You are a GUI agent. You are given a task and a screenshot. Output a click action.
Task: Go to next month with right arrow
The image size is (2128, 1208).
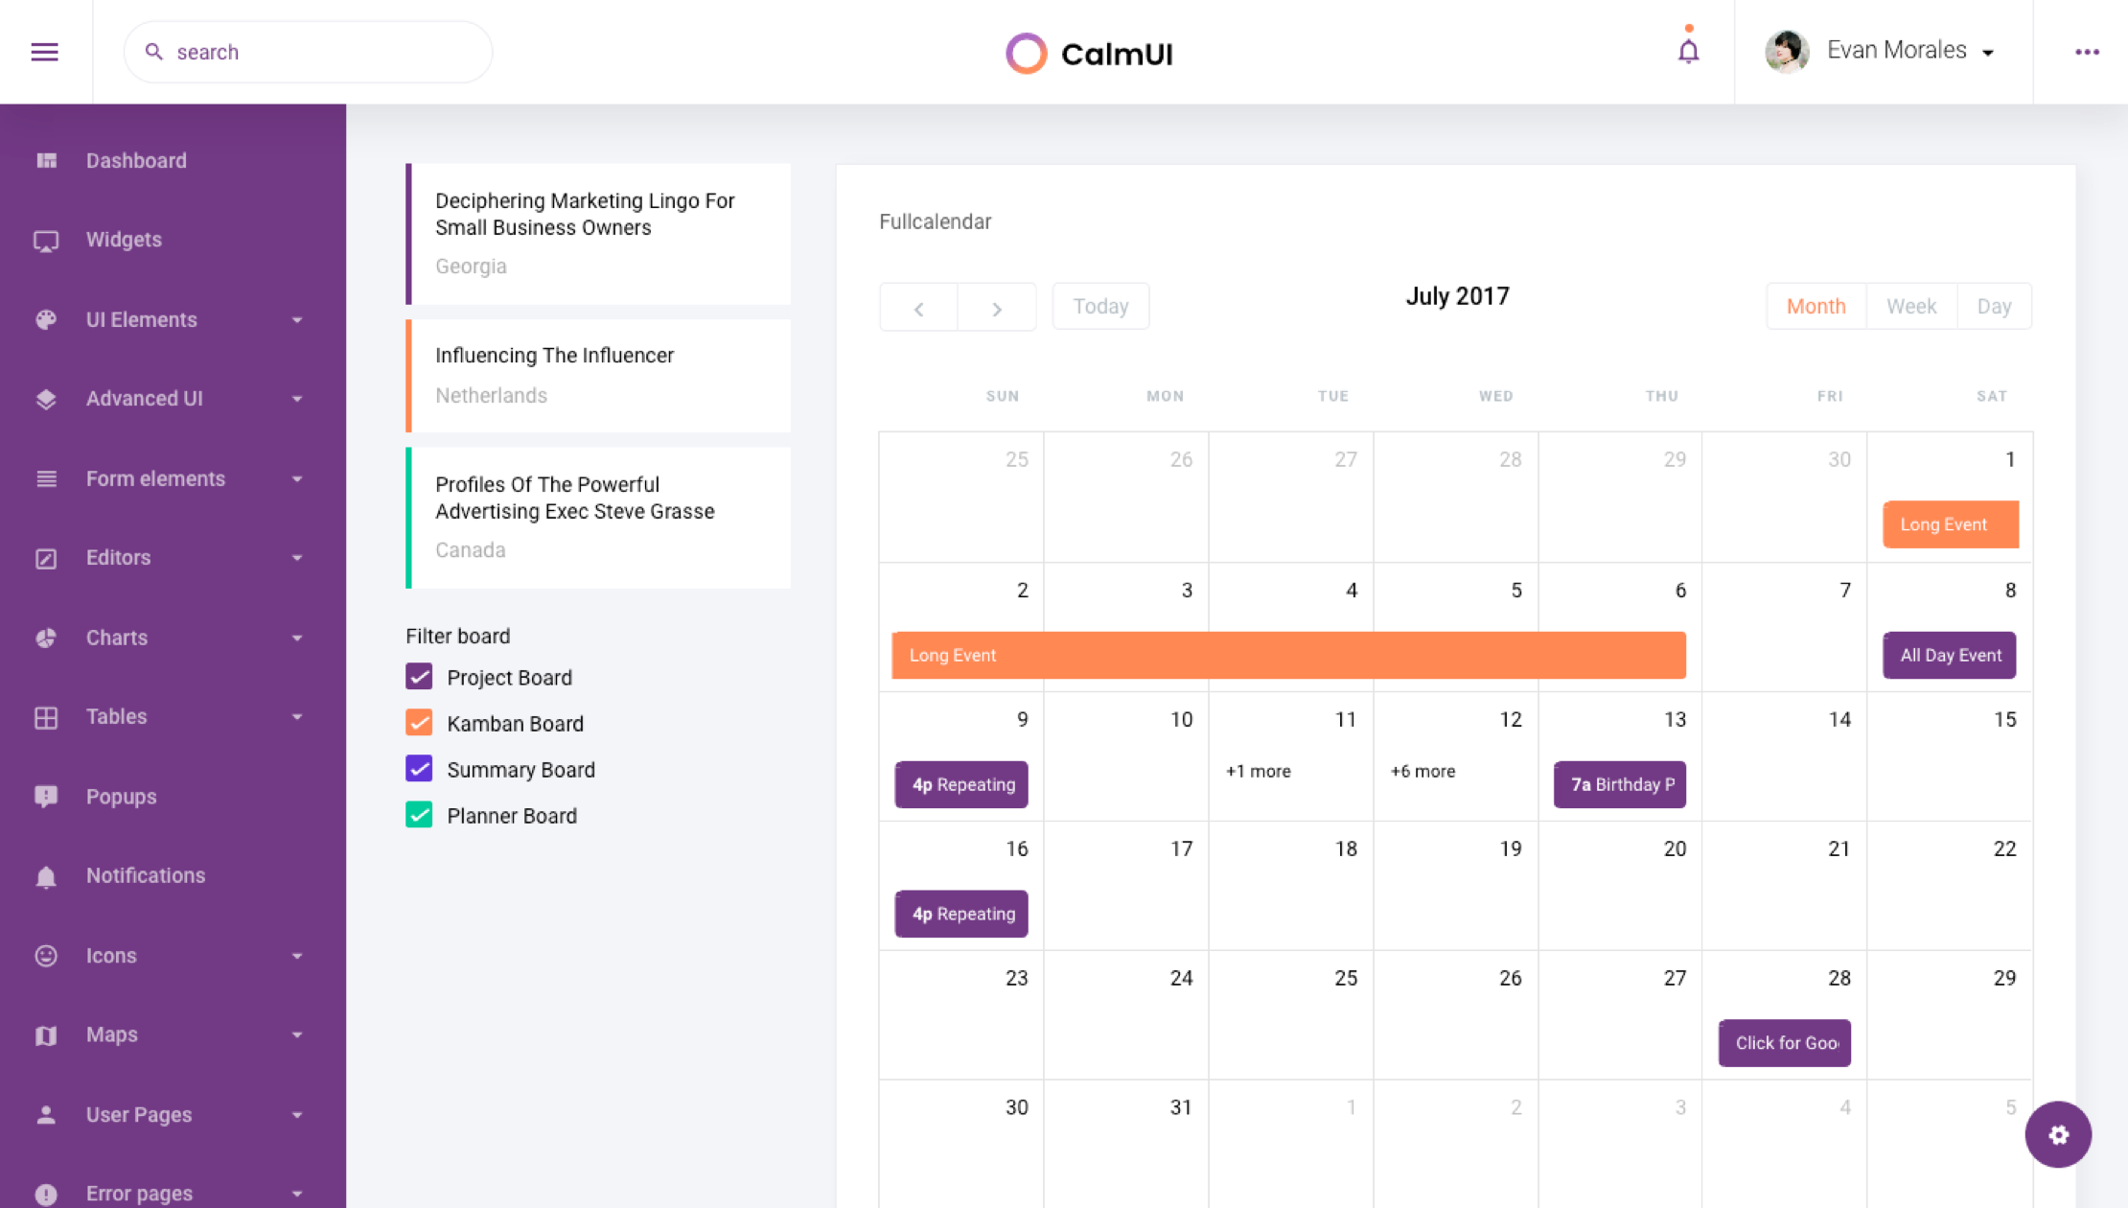tap(997, 308)
